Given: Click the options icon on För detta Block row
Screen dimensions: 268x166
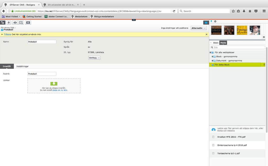Looking at the screenshot, I should pos(264,65).
